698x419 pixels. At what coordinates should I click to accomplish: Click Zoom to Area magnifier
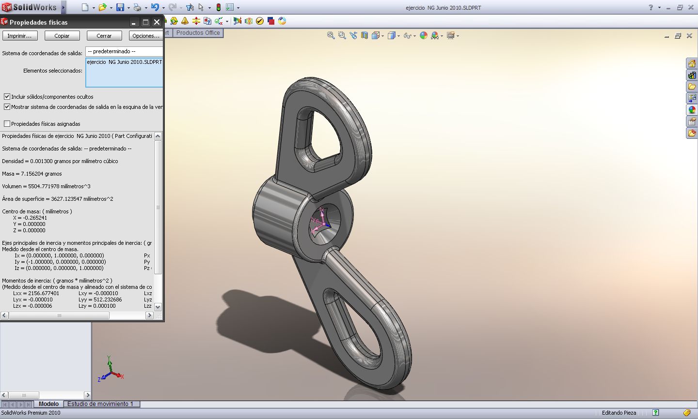click(x=342, y=35)
